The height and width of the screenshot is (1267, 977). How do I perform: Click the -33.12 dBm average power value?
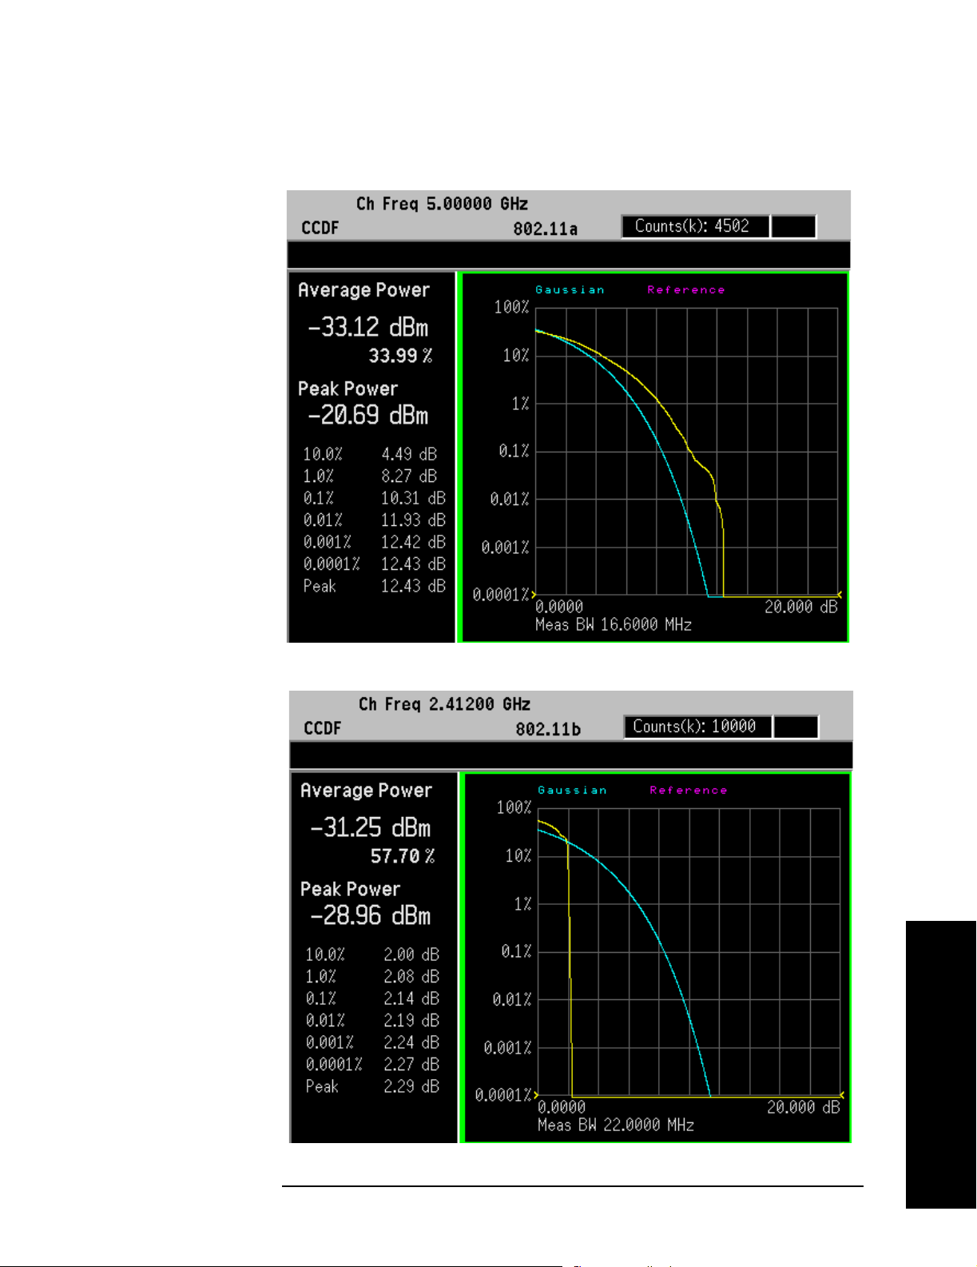pyautogui.click(x=368, y=327)
